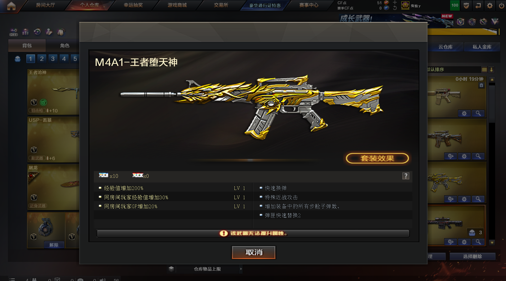Click the inventory vertical scrollbar
The width and height of the screenshot is (506, 281).
492,103
